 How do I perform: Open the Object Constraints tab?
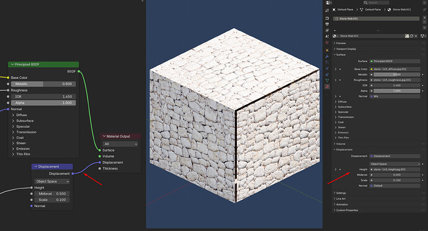coord(327,75)
